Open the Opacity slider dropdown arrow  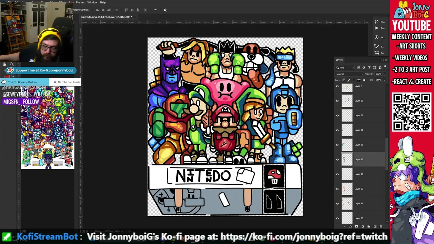[x=384, y=74]
